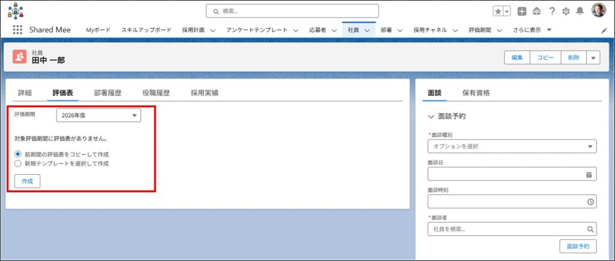
Task: Select create from new template option
Action: coord(18,163)
